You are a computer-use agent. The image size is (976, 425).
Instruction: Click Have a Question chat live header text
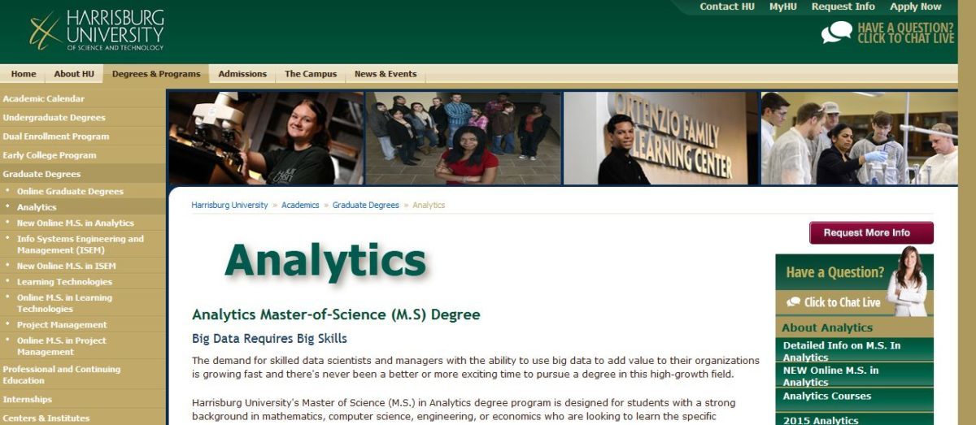[905, 33]
